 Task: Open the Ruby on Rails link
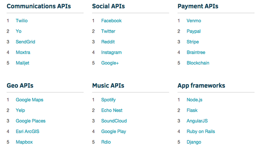(x=201, y=131)
